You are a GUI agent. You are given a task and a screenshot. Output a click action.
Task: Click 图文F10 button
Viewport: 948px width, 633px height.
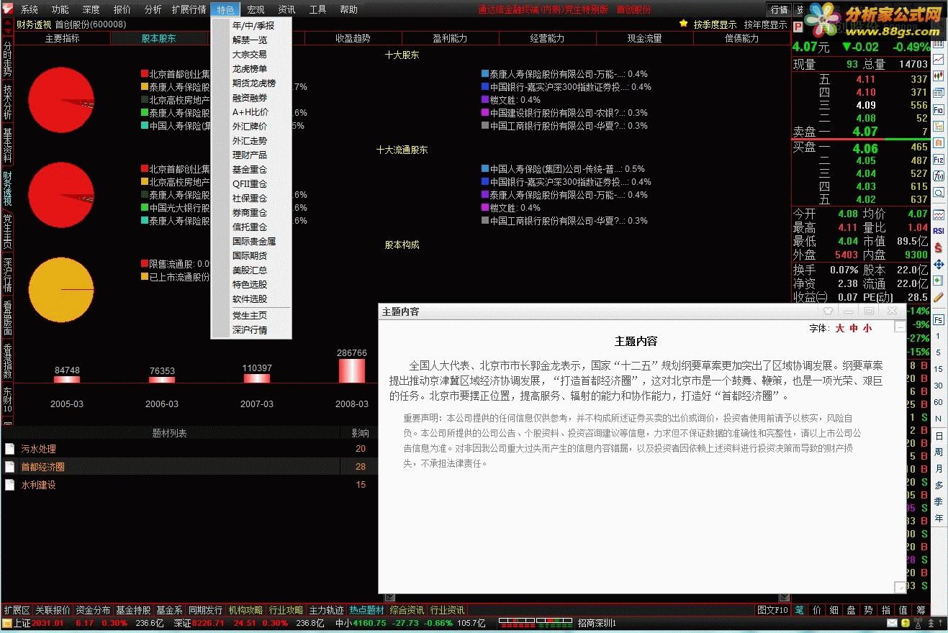(x=773, y=610)
